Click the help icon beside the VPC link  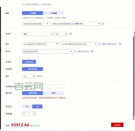tap(120, 44)
